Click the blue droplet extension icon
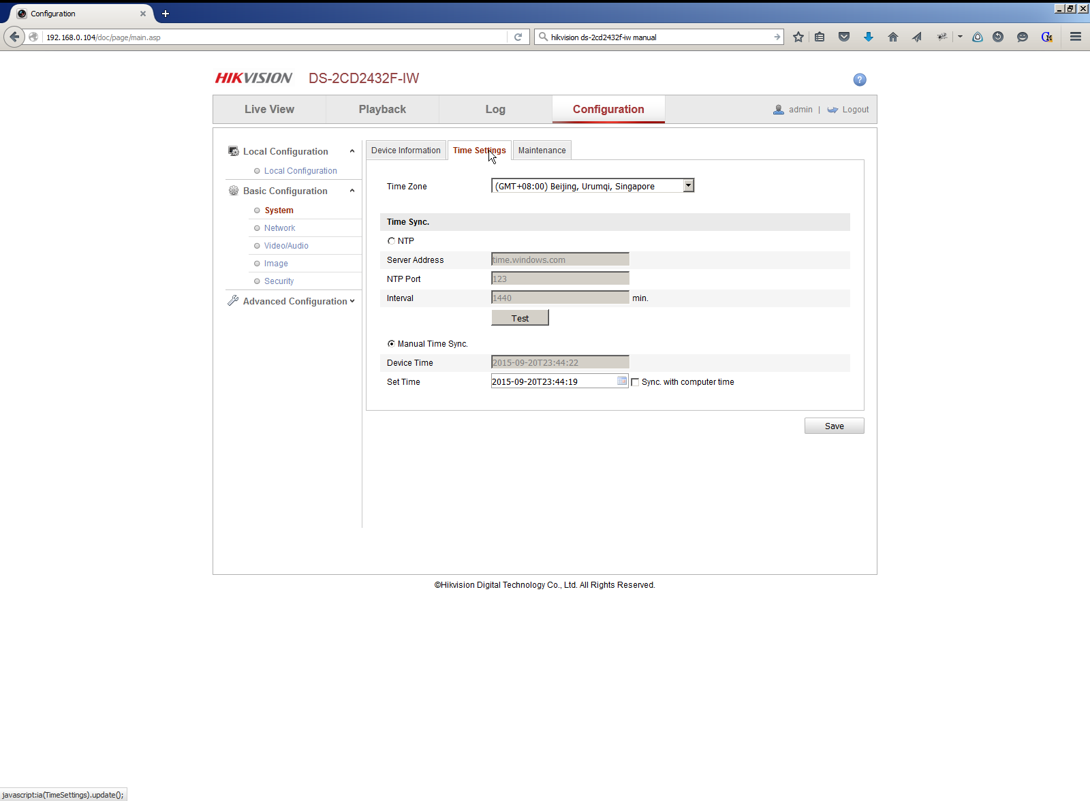The height and width of the screenshot is (801, 1090). 978,37
